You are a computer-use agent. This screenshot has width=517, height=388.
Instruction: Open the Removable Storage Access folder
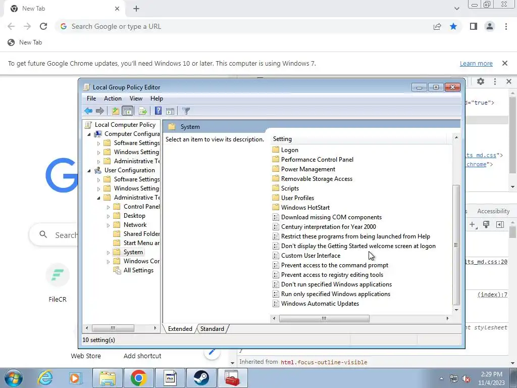pos(317,178)
